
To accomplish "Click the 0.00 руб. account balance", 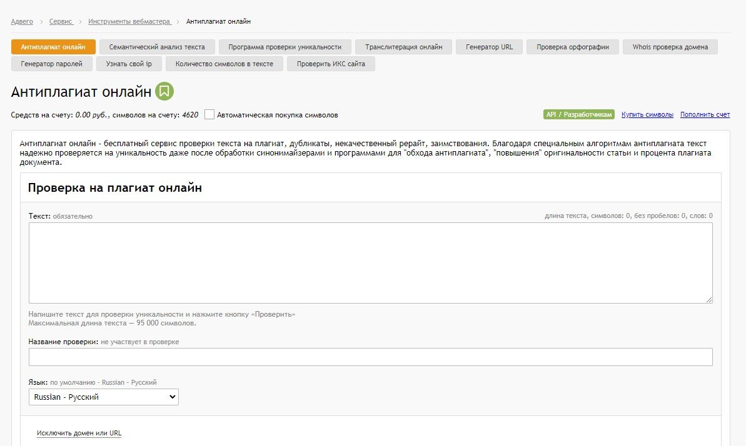I will pos(93,115).
